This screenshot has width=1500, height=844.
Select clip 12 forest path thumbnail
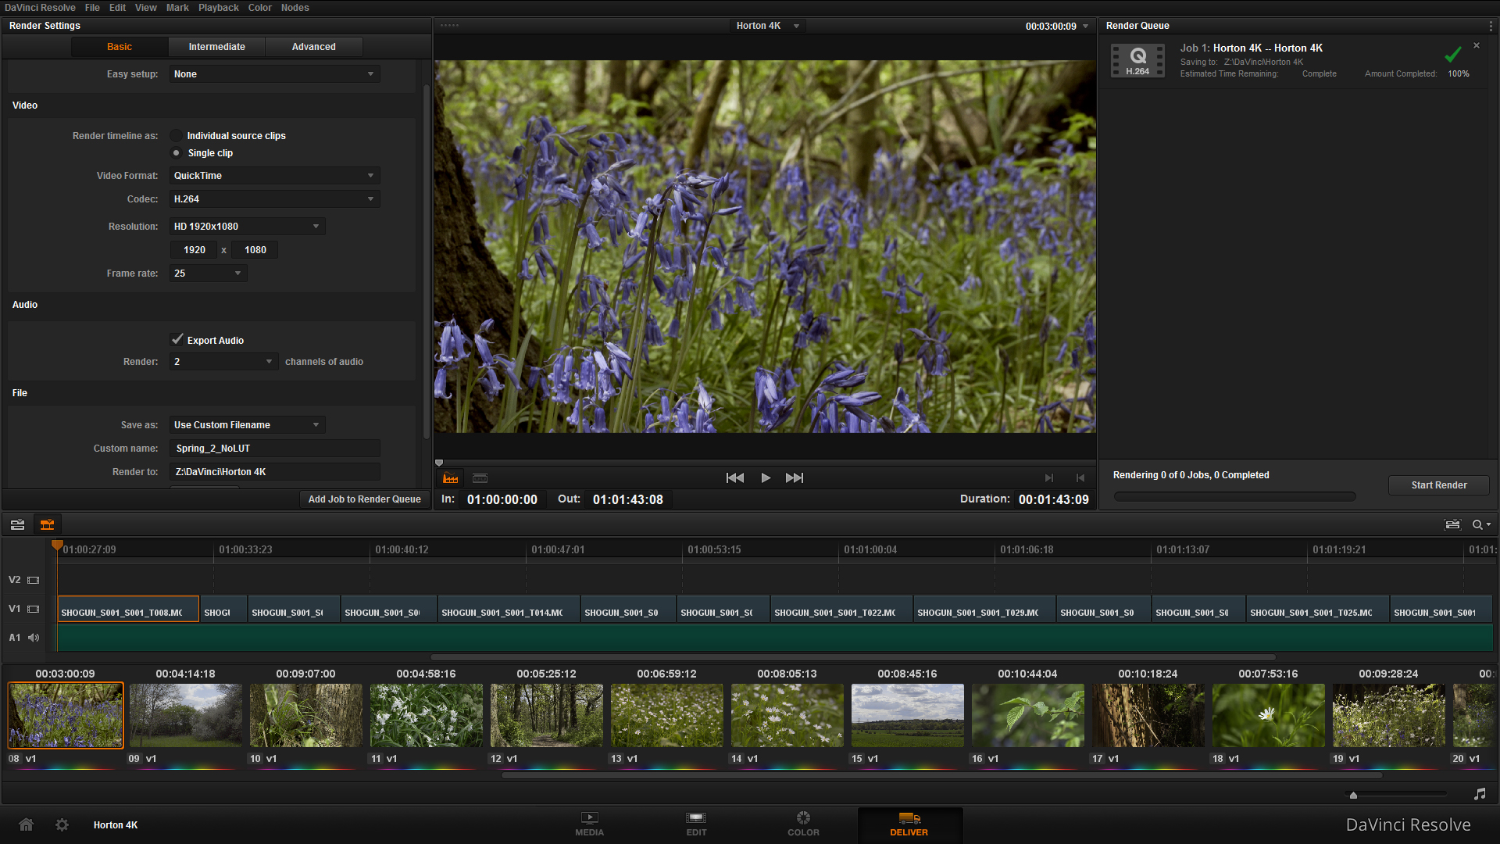(x=547, y=715)
